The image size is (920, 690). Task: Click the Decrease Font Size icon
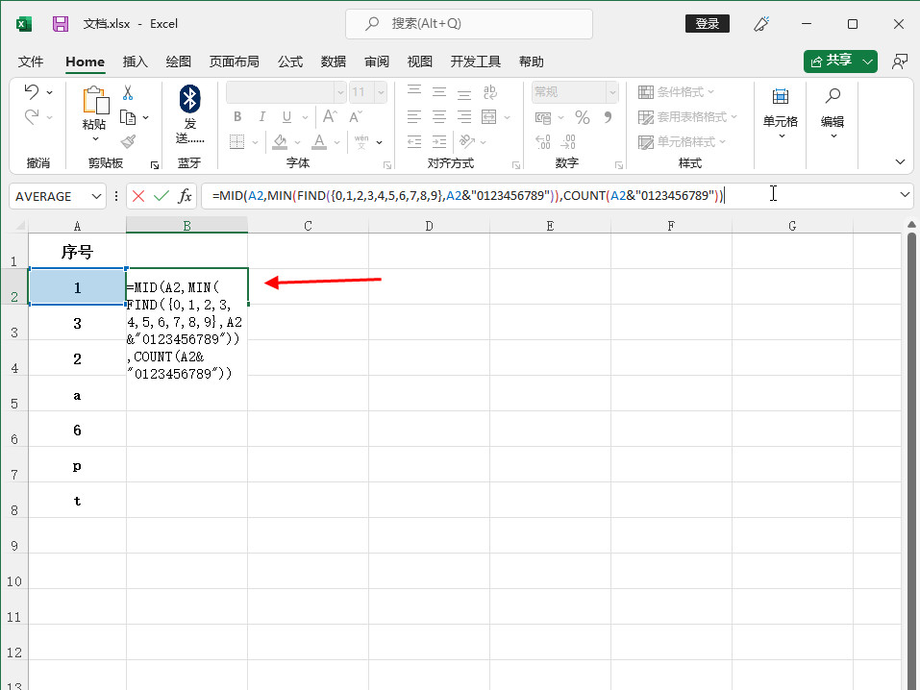pyautogui.click(x=356, y=116)
